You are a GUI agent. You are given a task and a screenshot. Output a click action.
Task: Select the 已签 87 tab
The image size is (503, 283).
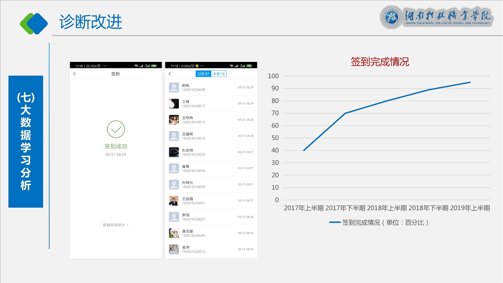pyautogui.click(x=203, y=74)
